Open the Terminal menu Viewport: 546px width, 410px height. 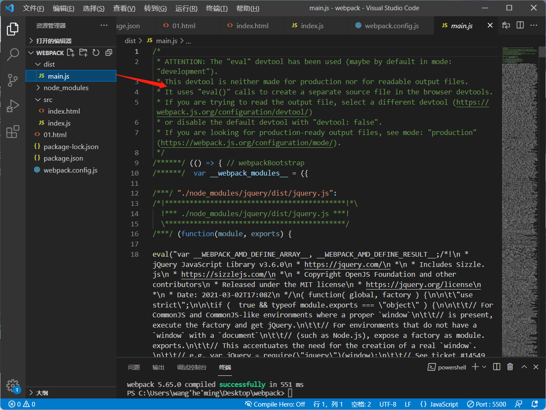pos(217,8)
